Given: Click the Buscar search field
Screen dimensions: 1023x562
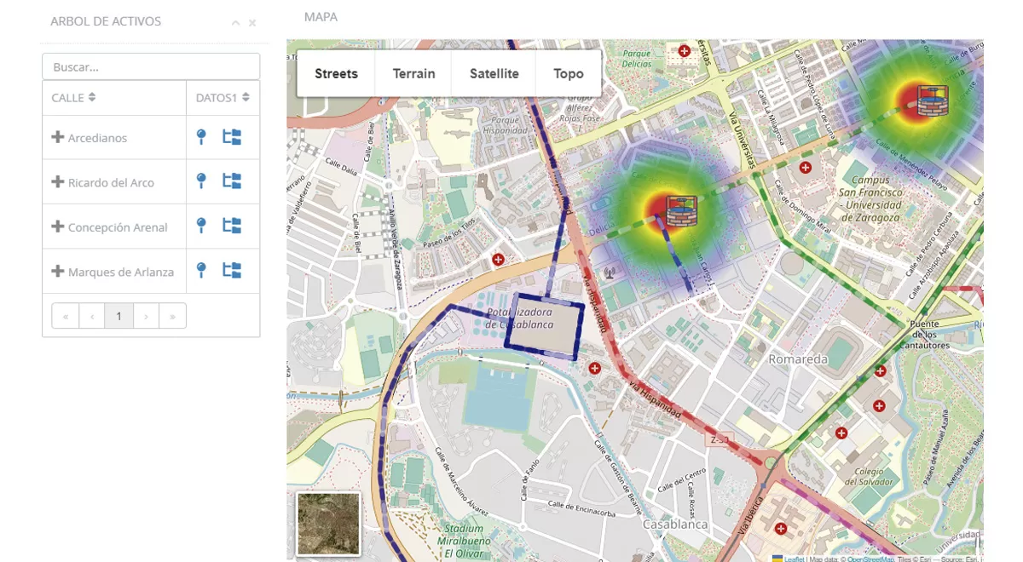Looking at the screenshot, I should (151, 66).
